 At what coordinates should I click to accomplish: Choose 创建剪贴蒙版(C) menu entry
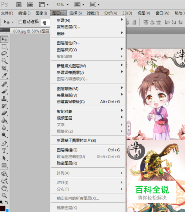[x=88, y=102]
